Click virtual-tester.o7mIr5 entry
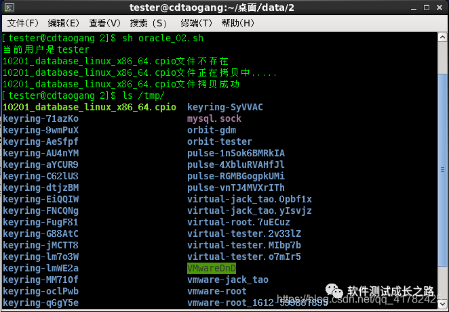The width and height of the screenshot is (449, 312). coord(244,257)
